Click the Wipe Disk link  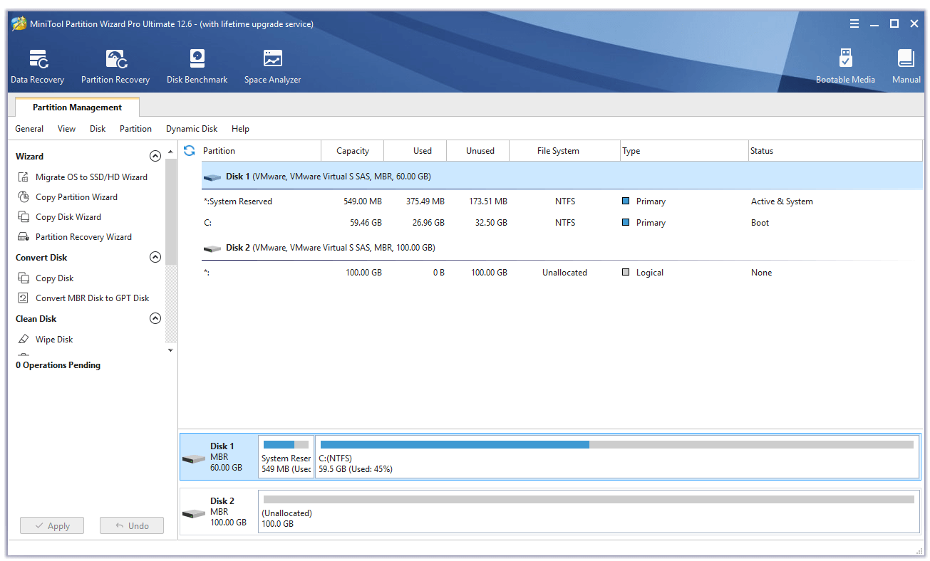[x=54, y=340]
